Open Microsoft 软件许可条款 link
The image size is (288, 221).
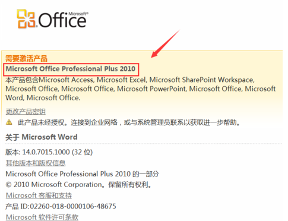click(x=42, y=217)
